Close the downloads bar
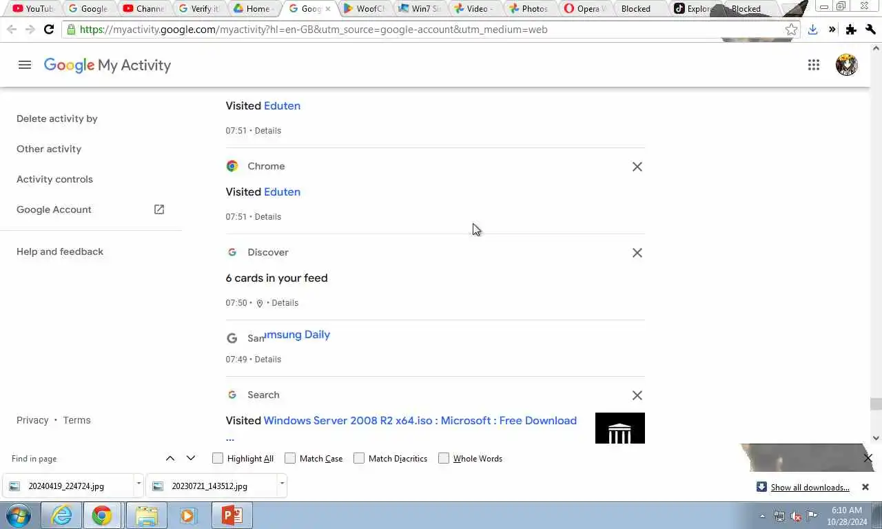This screenshot has width=882, height=529. (x=865, y=487)
